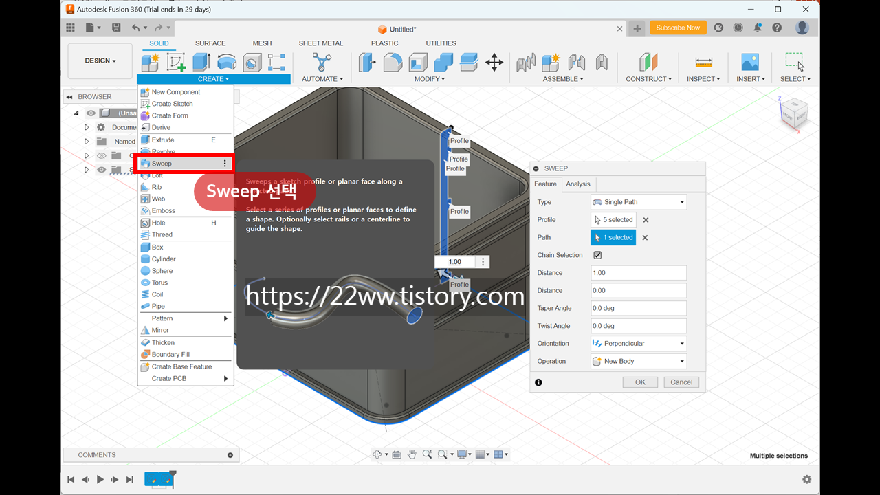Select the Revolve tool in toolbar
The width and height of the screenshot is (880, 495).
[226, 62]
